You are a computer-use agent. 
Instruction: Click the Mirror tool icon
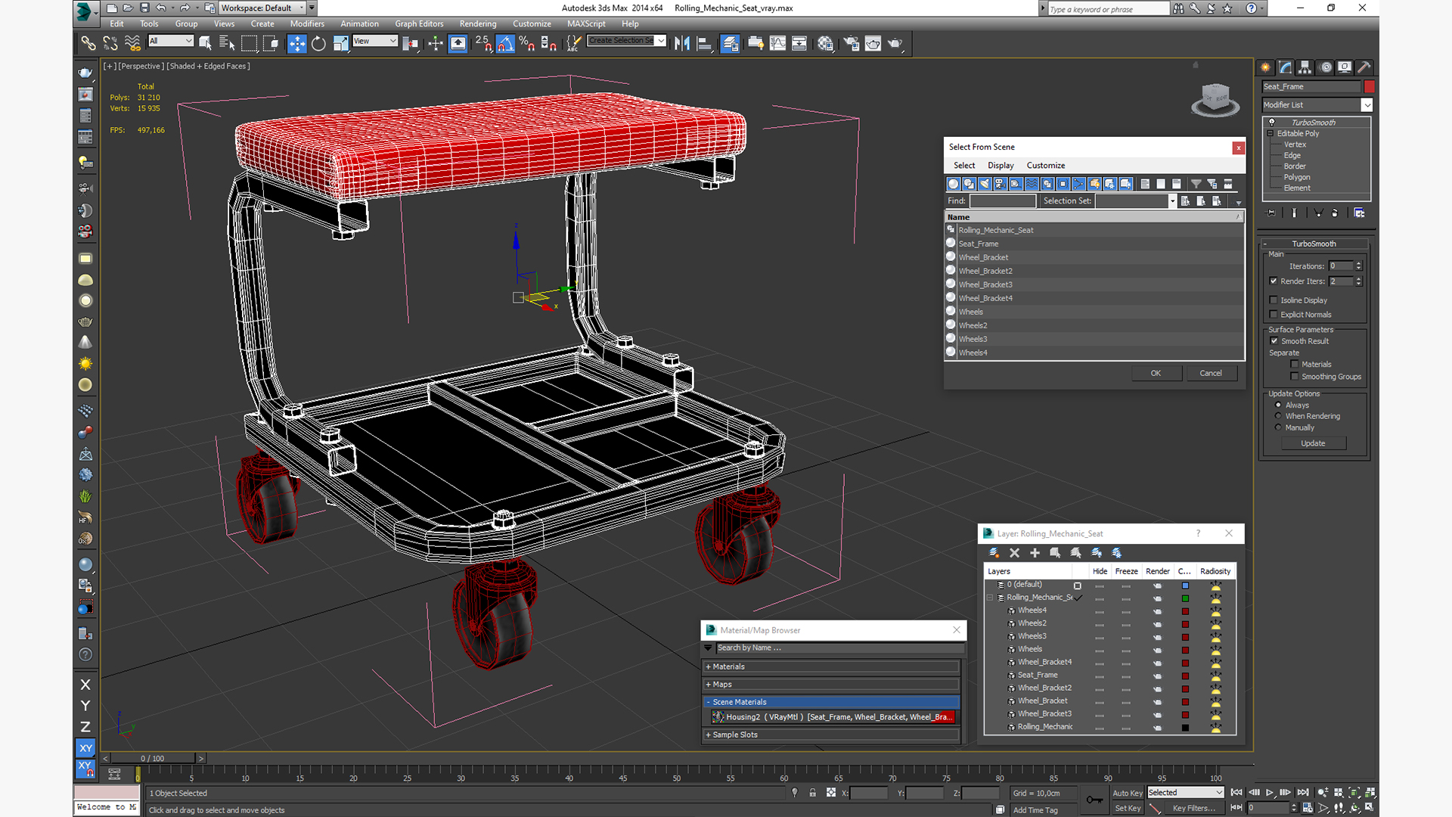coord(682,43)
